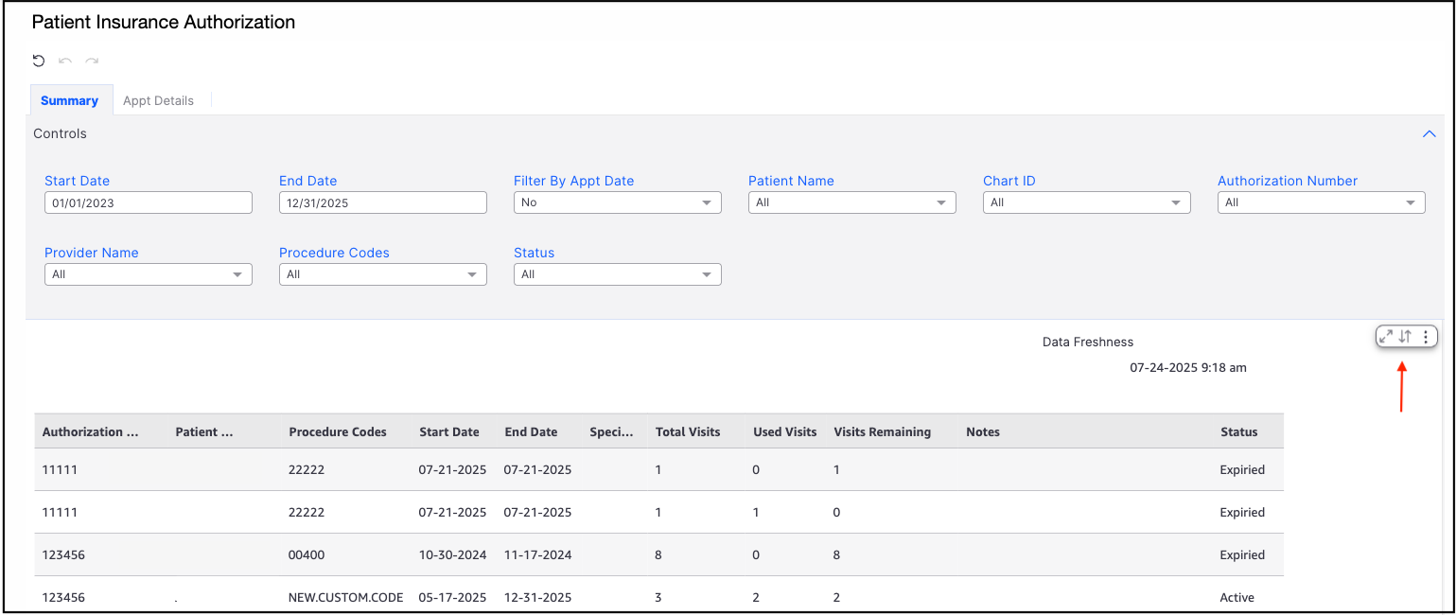Image resolution: width=1456 pixels, height=615 pixels.
Task: Open the Patient Name dropdown
Action: point(852,202)
